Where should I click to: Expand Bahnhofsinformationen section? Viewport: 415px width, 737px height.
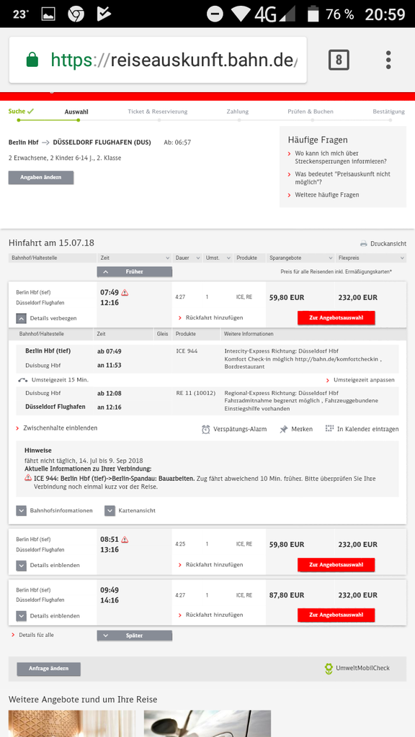coord(21,510)
